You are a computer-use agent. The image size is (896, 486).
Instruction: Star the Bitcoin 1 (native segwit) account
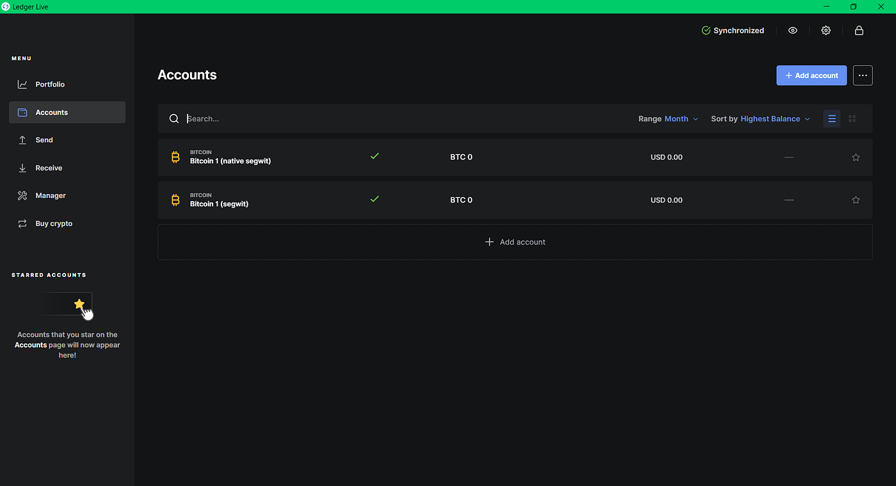click(x=856, y=158)
